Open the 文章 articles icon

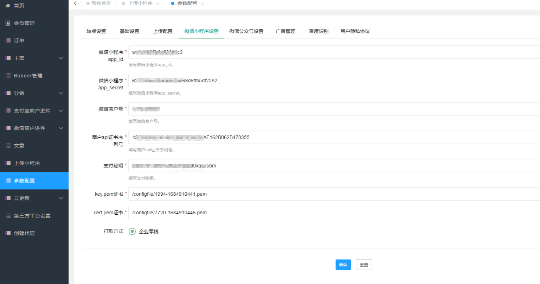tap(8, 145)
